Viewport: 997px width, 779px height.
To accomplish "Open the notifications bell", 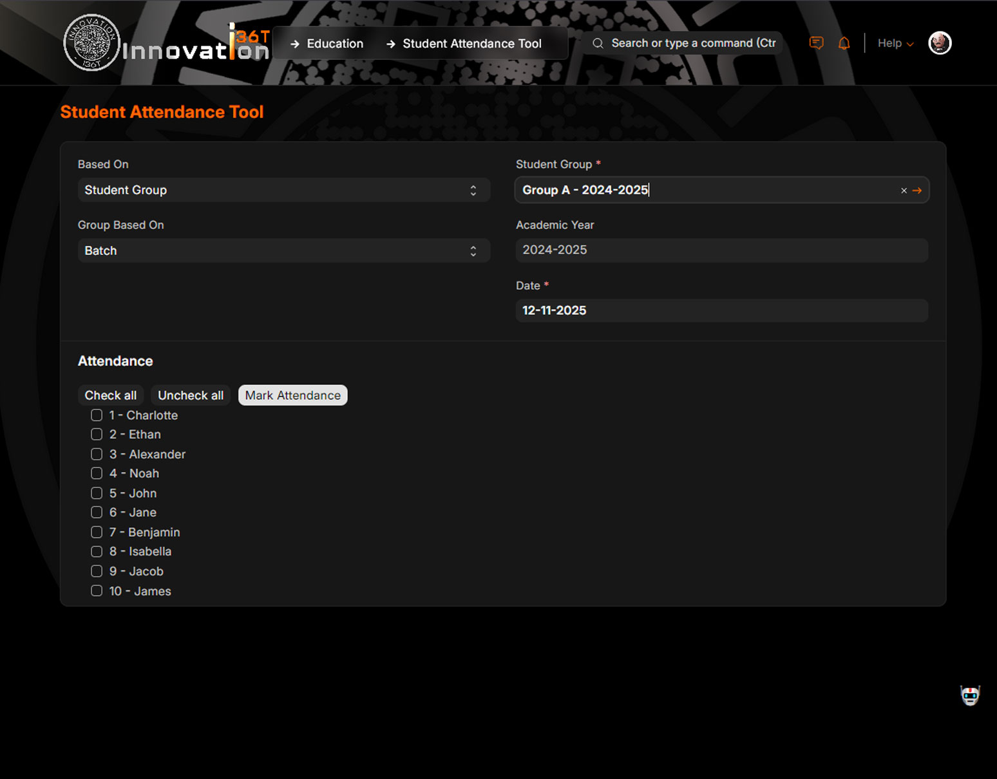I will 844,43.
